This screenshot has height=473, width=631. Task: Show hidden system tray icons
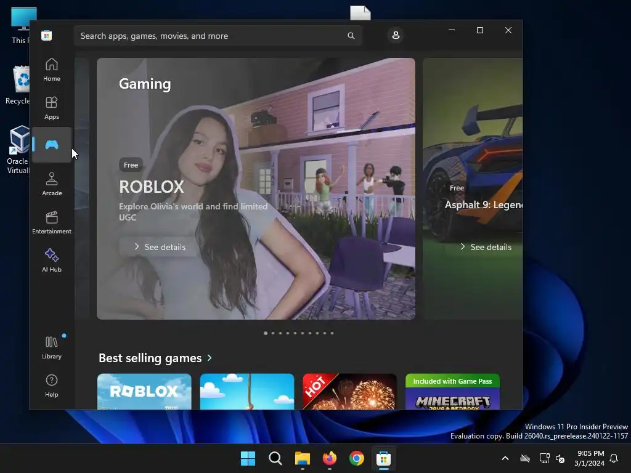[505, 458]
